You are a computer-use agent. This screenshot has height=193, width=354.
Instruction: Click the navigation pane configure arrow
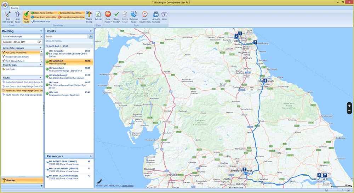tap(41, 186)
